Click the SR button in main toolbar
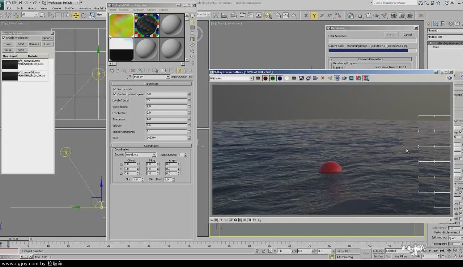463x267 pixels. 421,16
